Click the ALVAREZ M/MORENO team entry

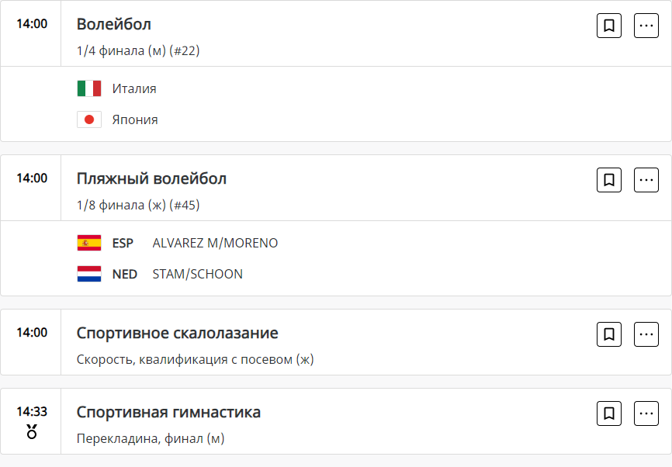(x=215, y=243)
